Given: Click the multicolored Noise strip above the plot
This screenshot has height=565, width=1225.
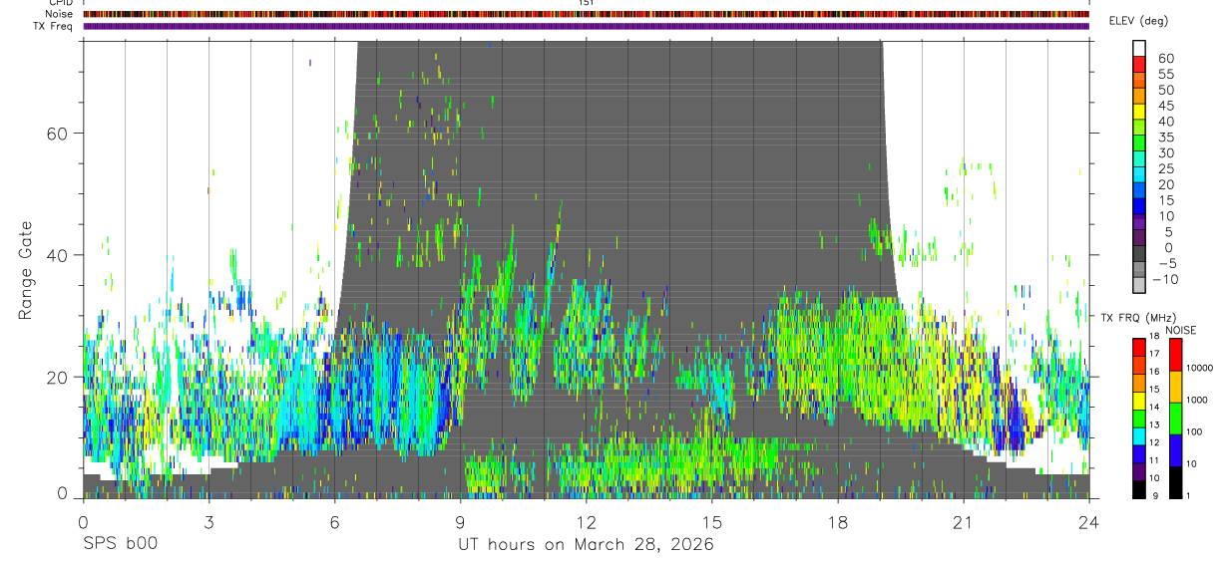Looking at the screenshot, I should tap(586, 15).
